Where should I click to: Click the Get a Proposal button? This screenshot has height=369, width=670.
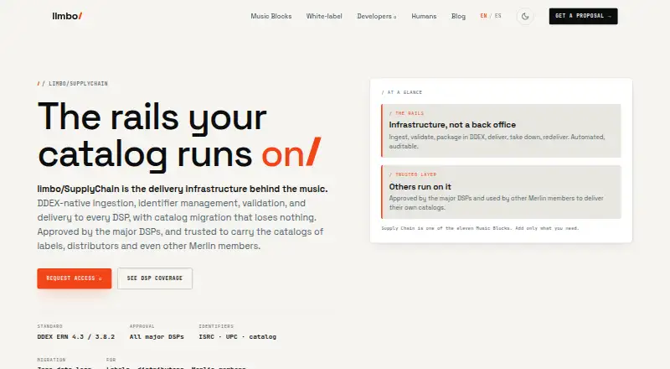pyautogui.click(x=583, y=16)
